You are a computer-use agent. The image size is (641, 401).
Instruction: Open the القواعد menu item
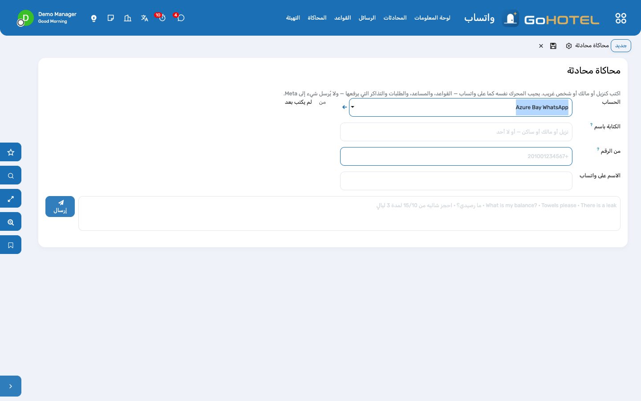pos(342,18)
